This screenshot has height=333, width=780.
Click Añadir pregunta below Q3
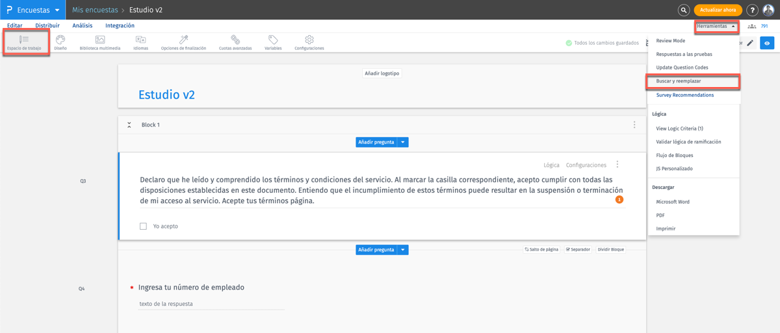tap(376, 250)
